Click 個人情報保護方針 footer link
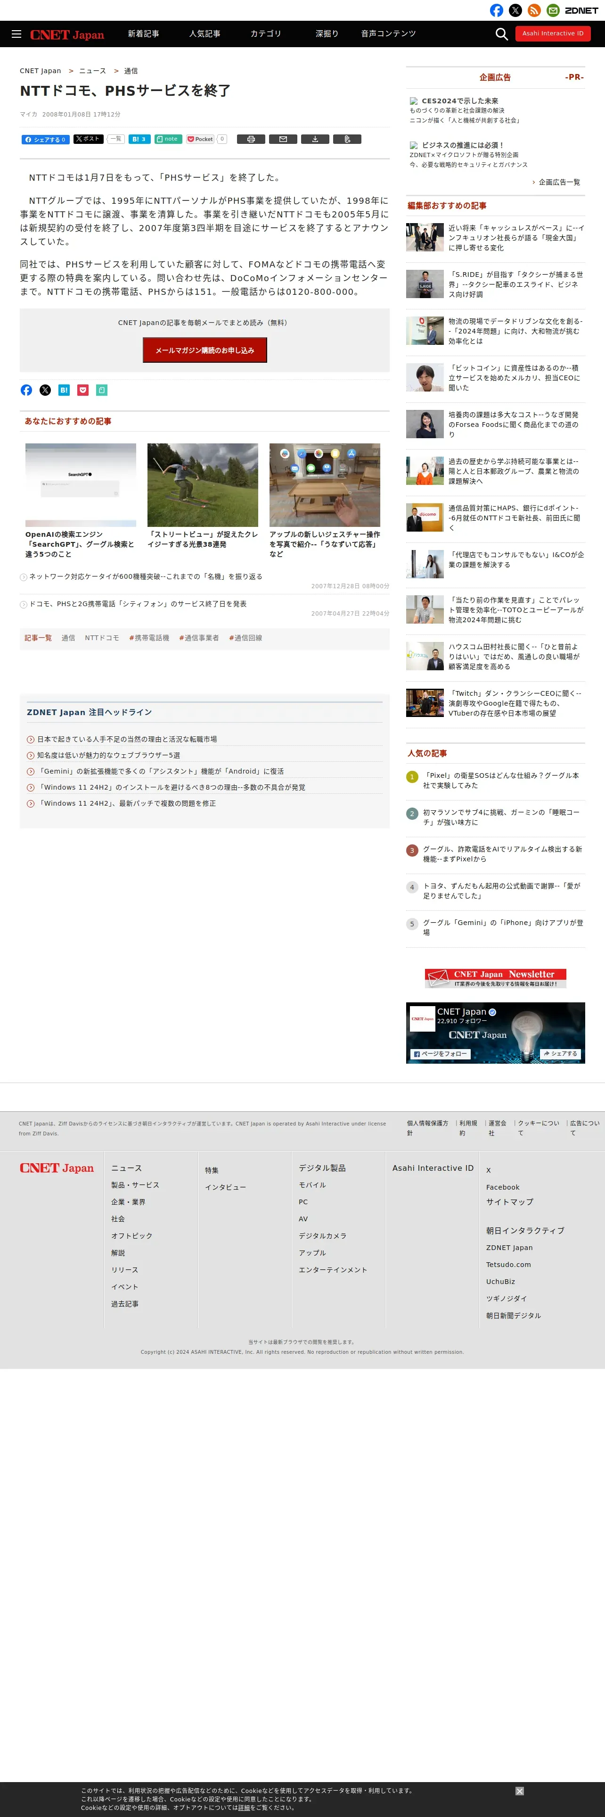 [427, 1128]
